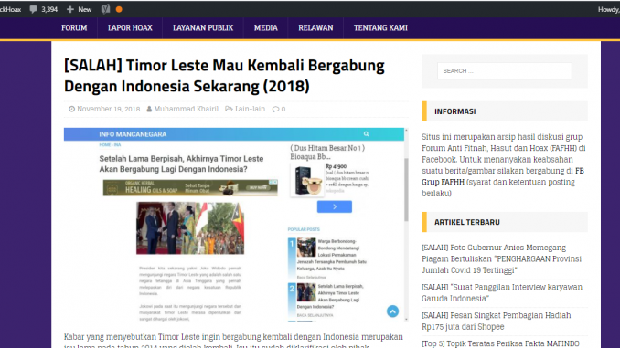
Task: Open author link Muhammad Khairil
Action: [x=187, y=109]
